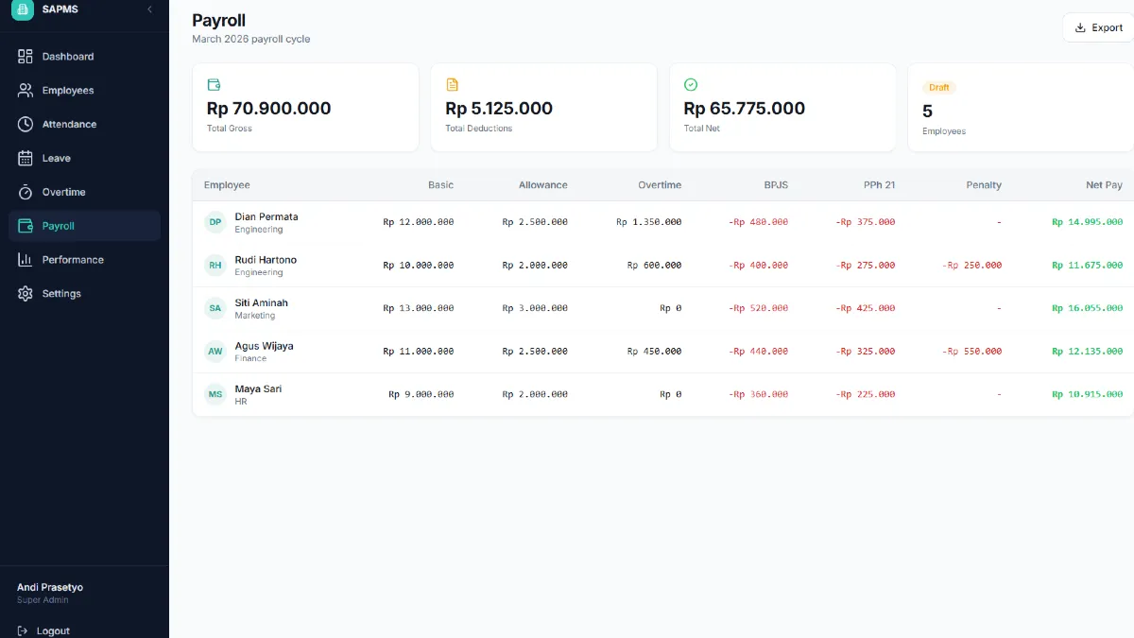Click the Overtime column header in table

(x=660, y=185)
